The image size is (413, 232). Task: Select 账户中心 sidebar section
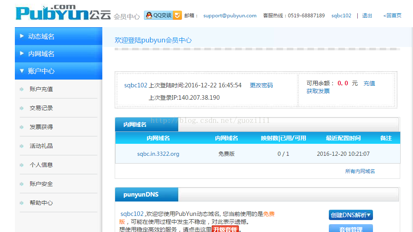click(x=59, y=71)
